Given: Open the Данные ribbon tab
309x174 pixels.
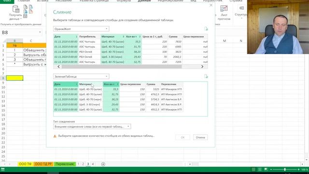Looking at the screenshot, I should pyautogui.click(x=144, y=1).
